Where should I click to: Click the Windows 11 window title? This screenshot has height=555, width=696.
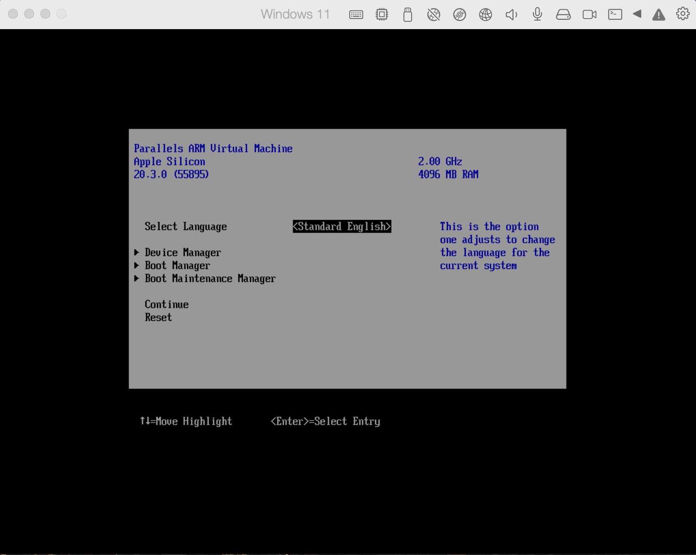295,14
